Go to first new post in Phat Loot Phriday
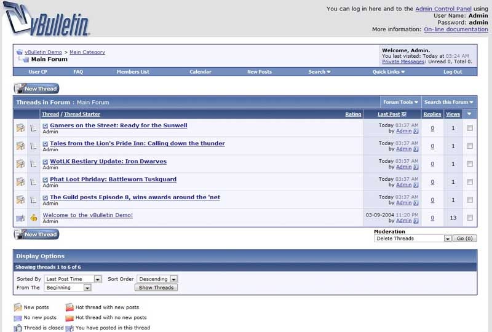Viewport: 492px width, 332px height. [x=45, y=180]
